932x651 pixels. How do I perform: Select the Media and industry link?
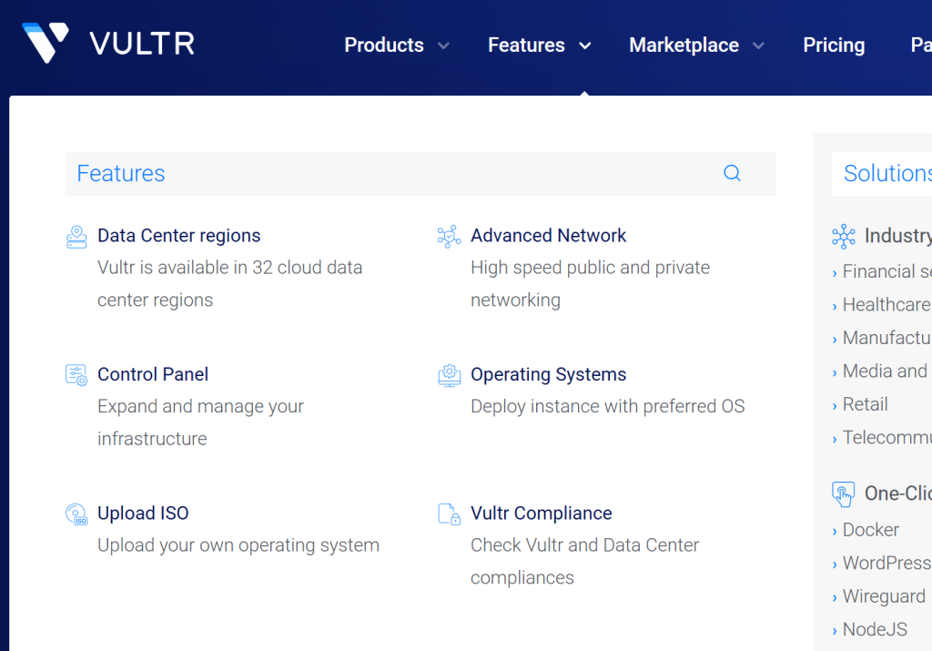coord(885,371)
